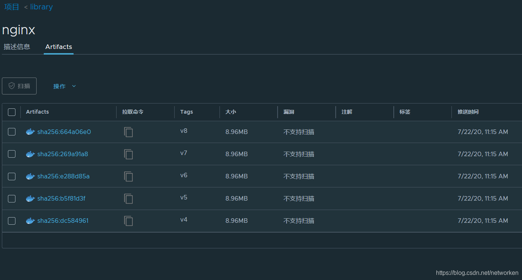
Task: Click tag v6 cell
Action: 184,175
